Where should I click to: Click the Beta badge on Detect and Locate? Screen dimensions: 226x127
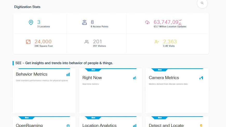click(x=160, y=118)
